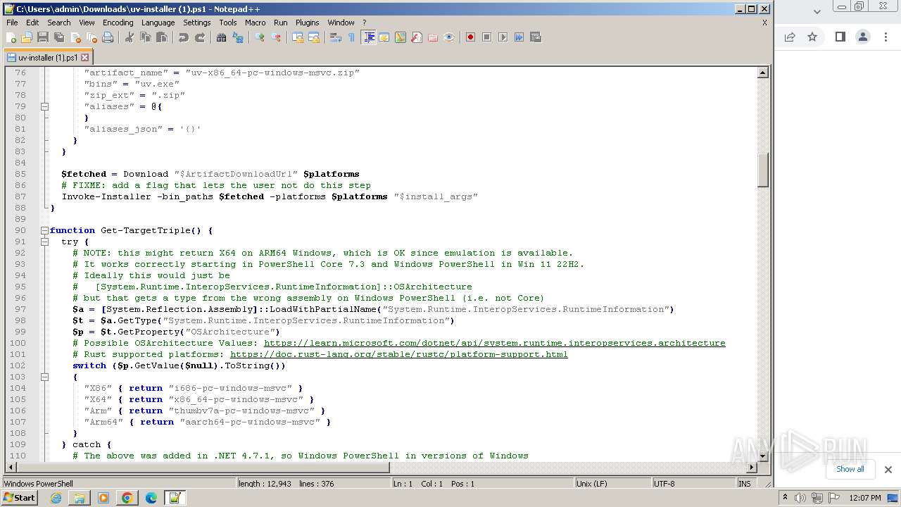Open the learn.microsoft.com architecture link

pos(494,343)
